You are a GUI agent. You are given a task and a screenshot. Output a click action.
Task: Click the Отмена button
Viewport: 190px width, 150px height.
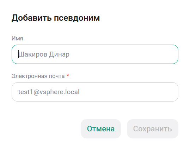point(101,129)
